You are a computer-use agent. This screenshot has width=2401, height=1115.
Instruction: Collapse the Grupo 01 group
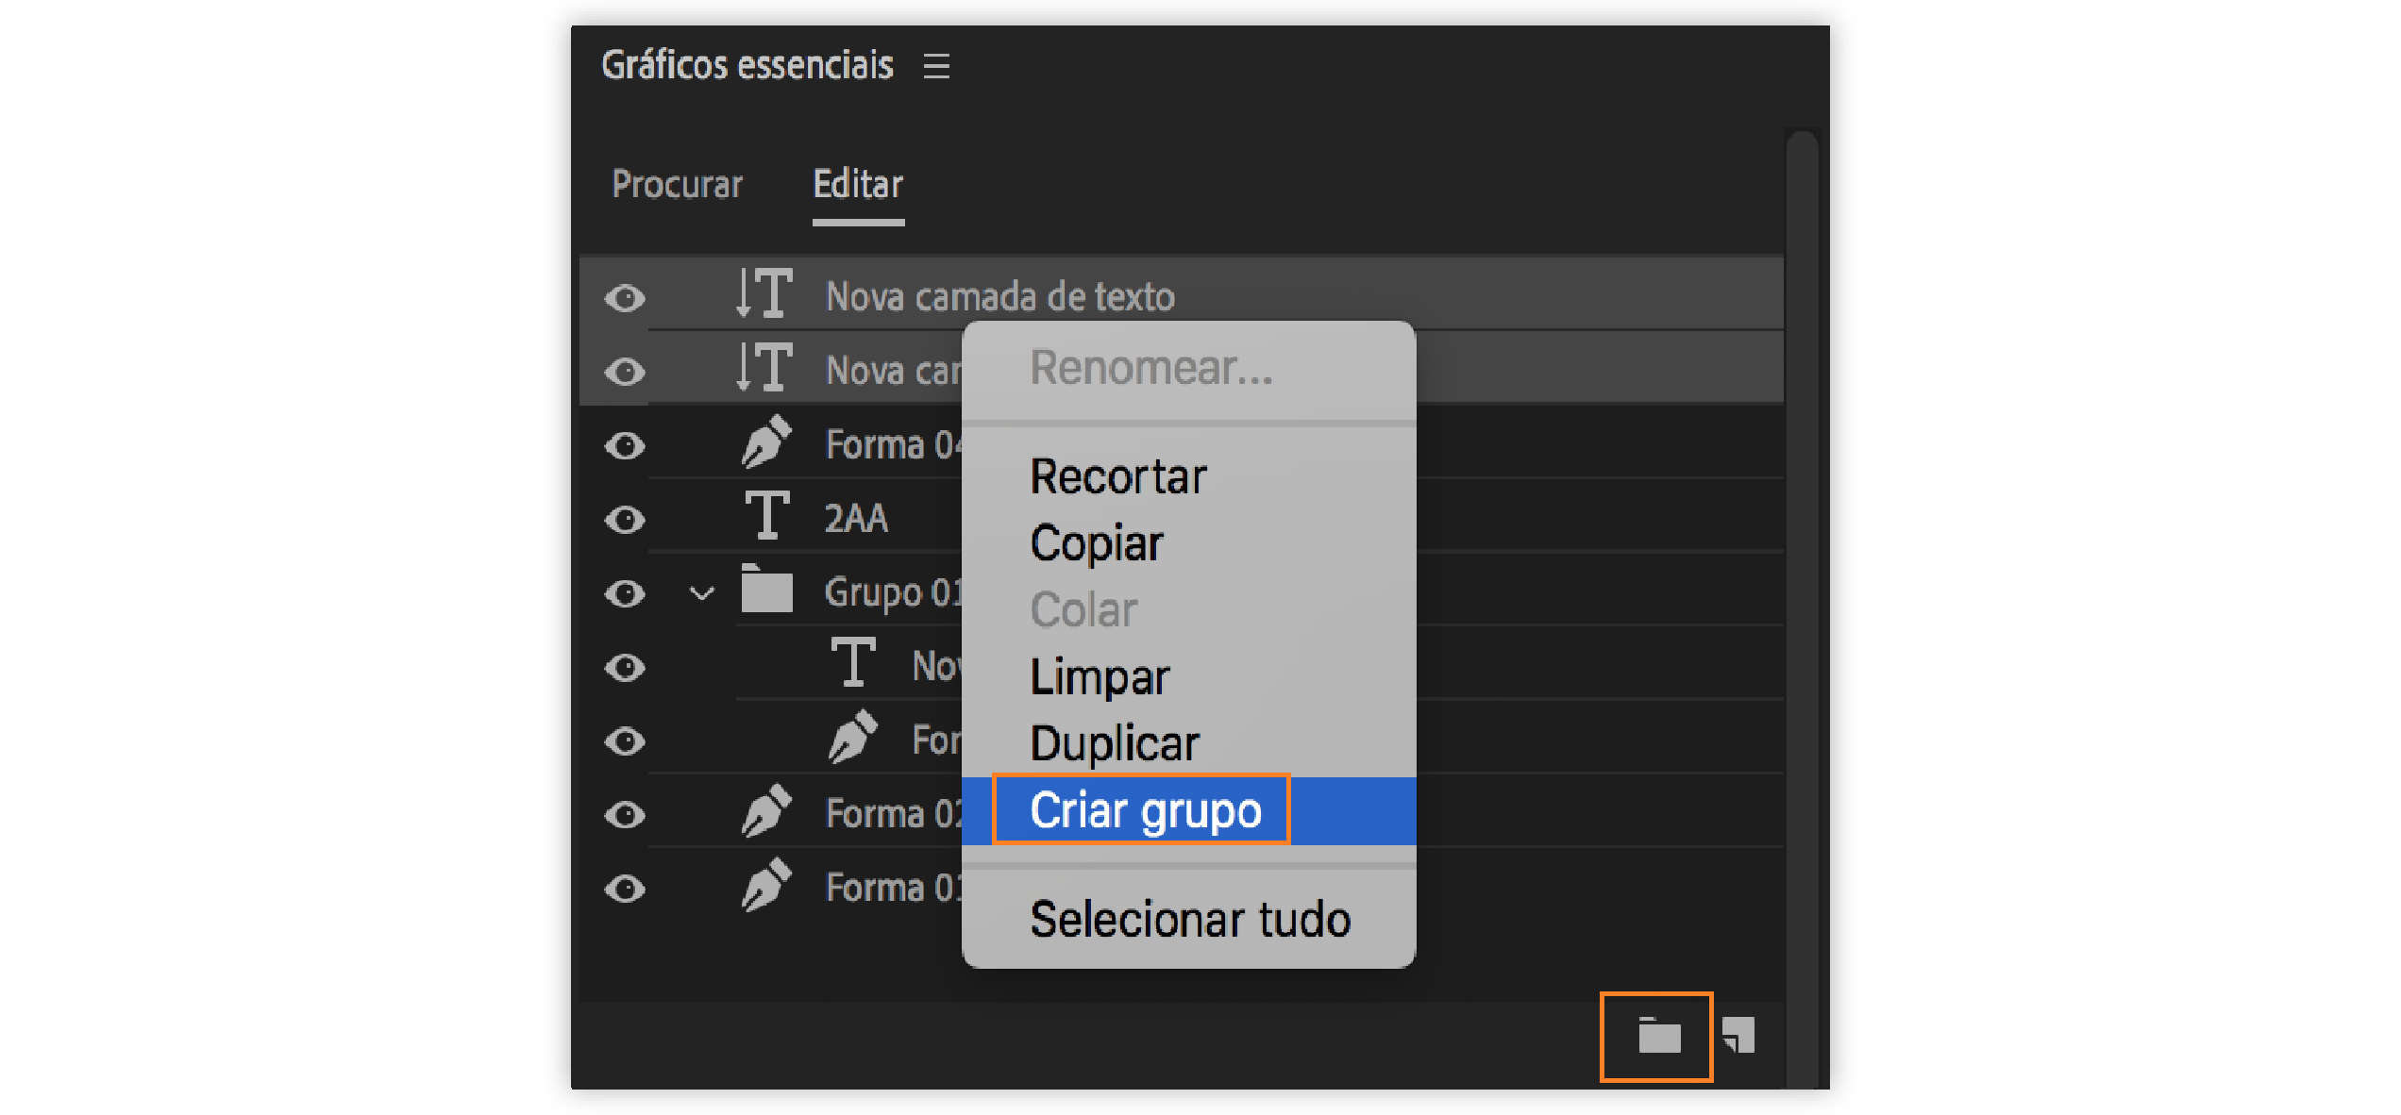[700, 592]
